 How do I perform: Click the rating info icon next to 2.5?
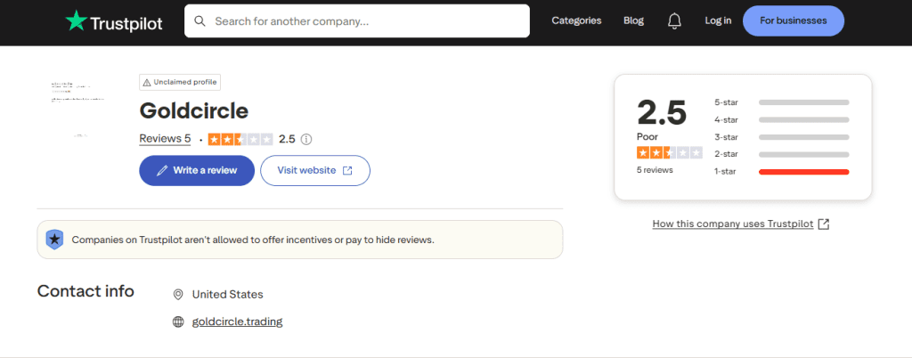coord(306,140)
